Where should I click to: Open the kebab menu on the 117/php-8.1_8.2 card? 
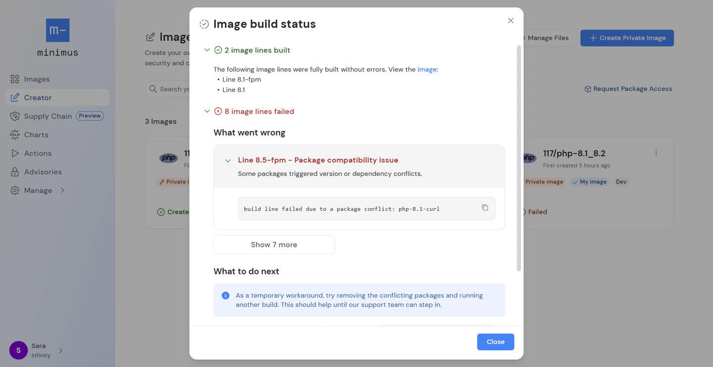pyautogui.click(x=656, y=152)
